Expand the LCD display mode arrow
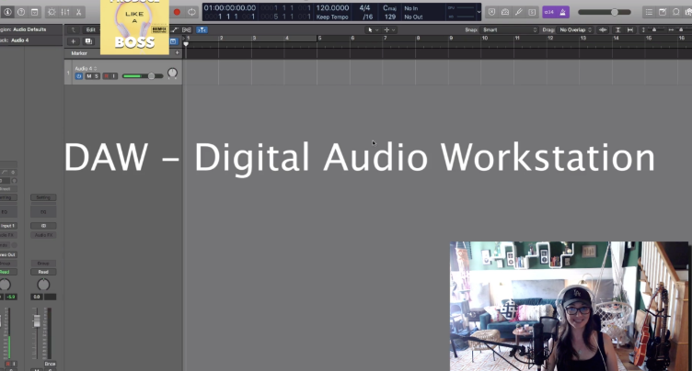Viewport: 692px width, 371px height. [x=479, y=12]
